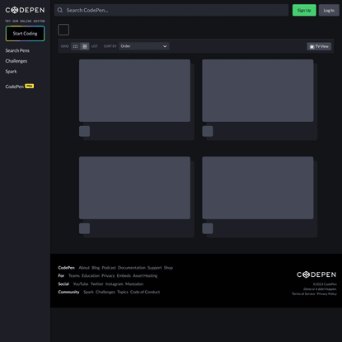Click author avatar of bottom-right pen
This screenshot has width=342, height=342.
[208, 228]
